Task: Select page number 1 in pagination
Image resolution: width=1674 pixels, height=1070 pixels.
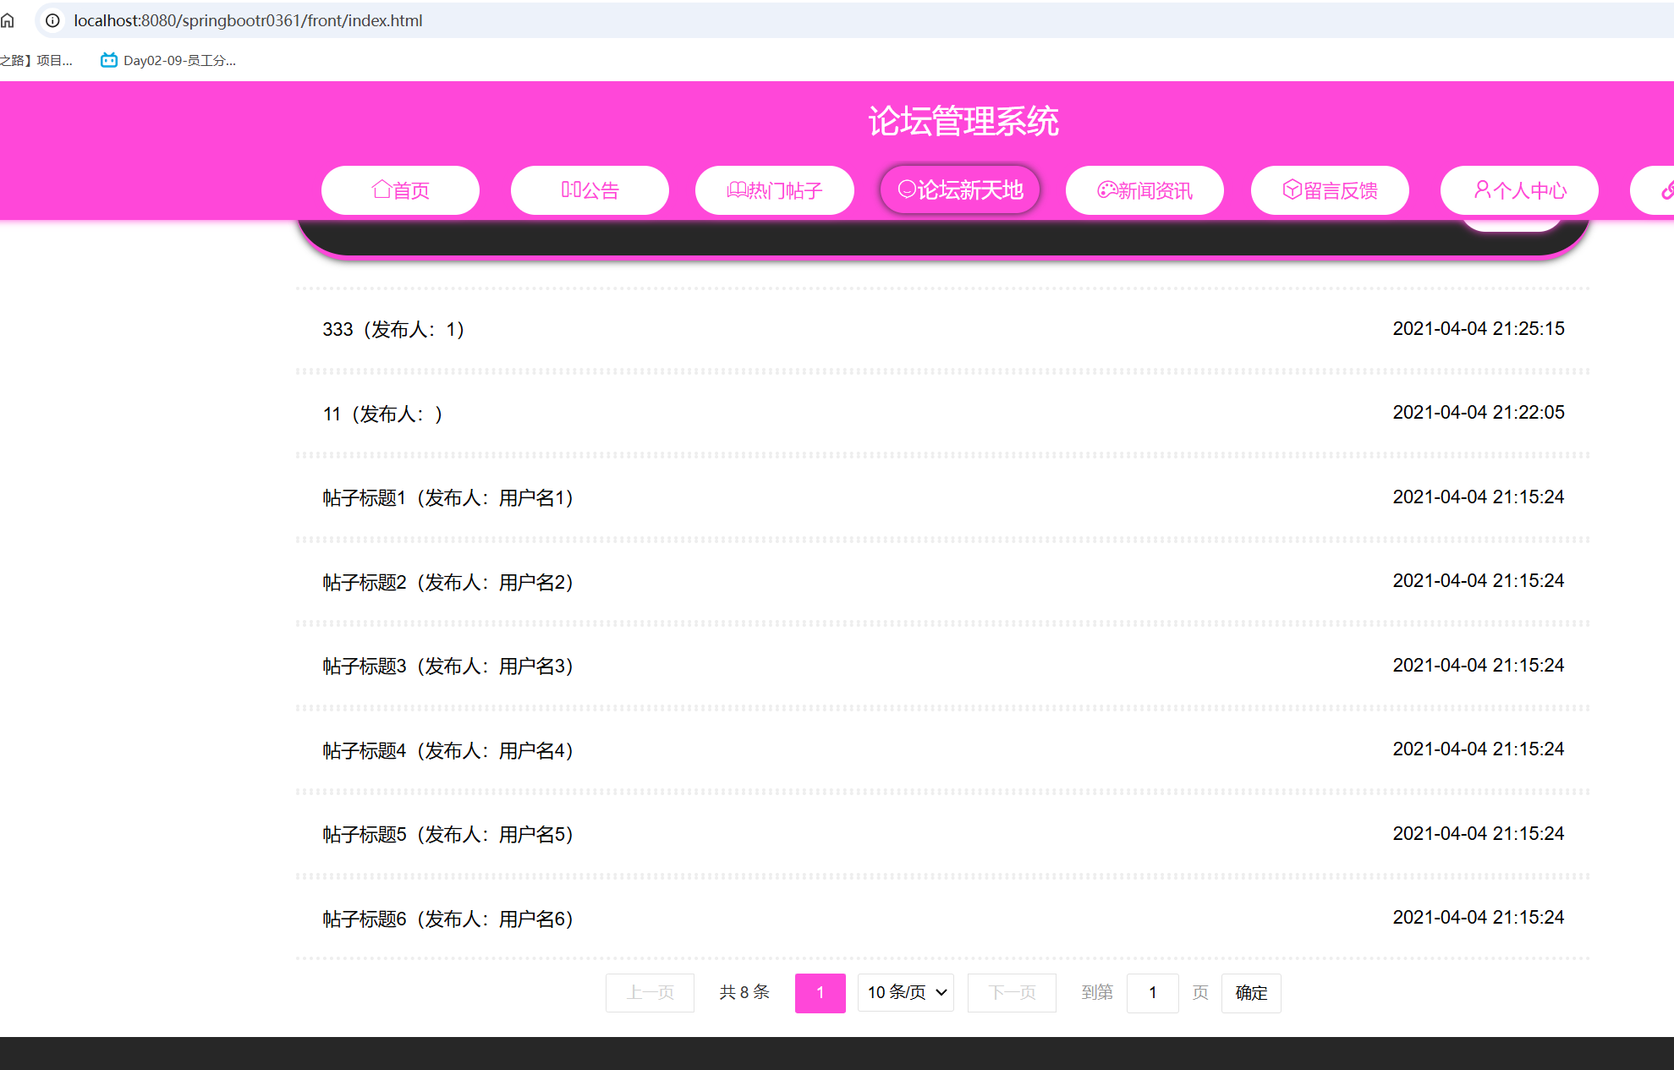Action: [x=820, y=992]
